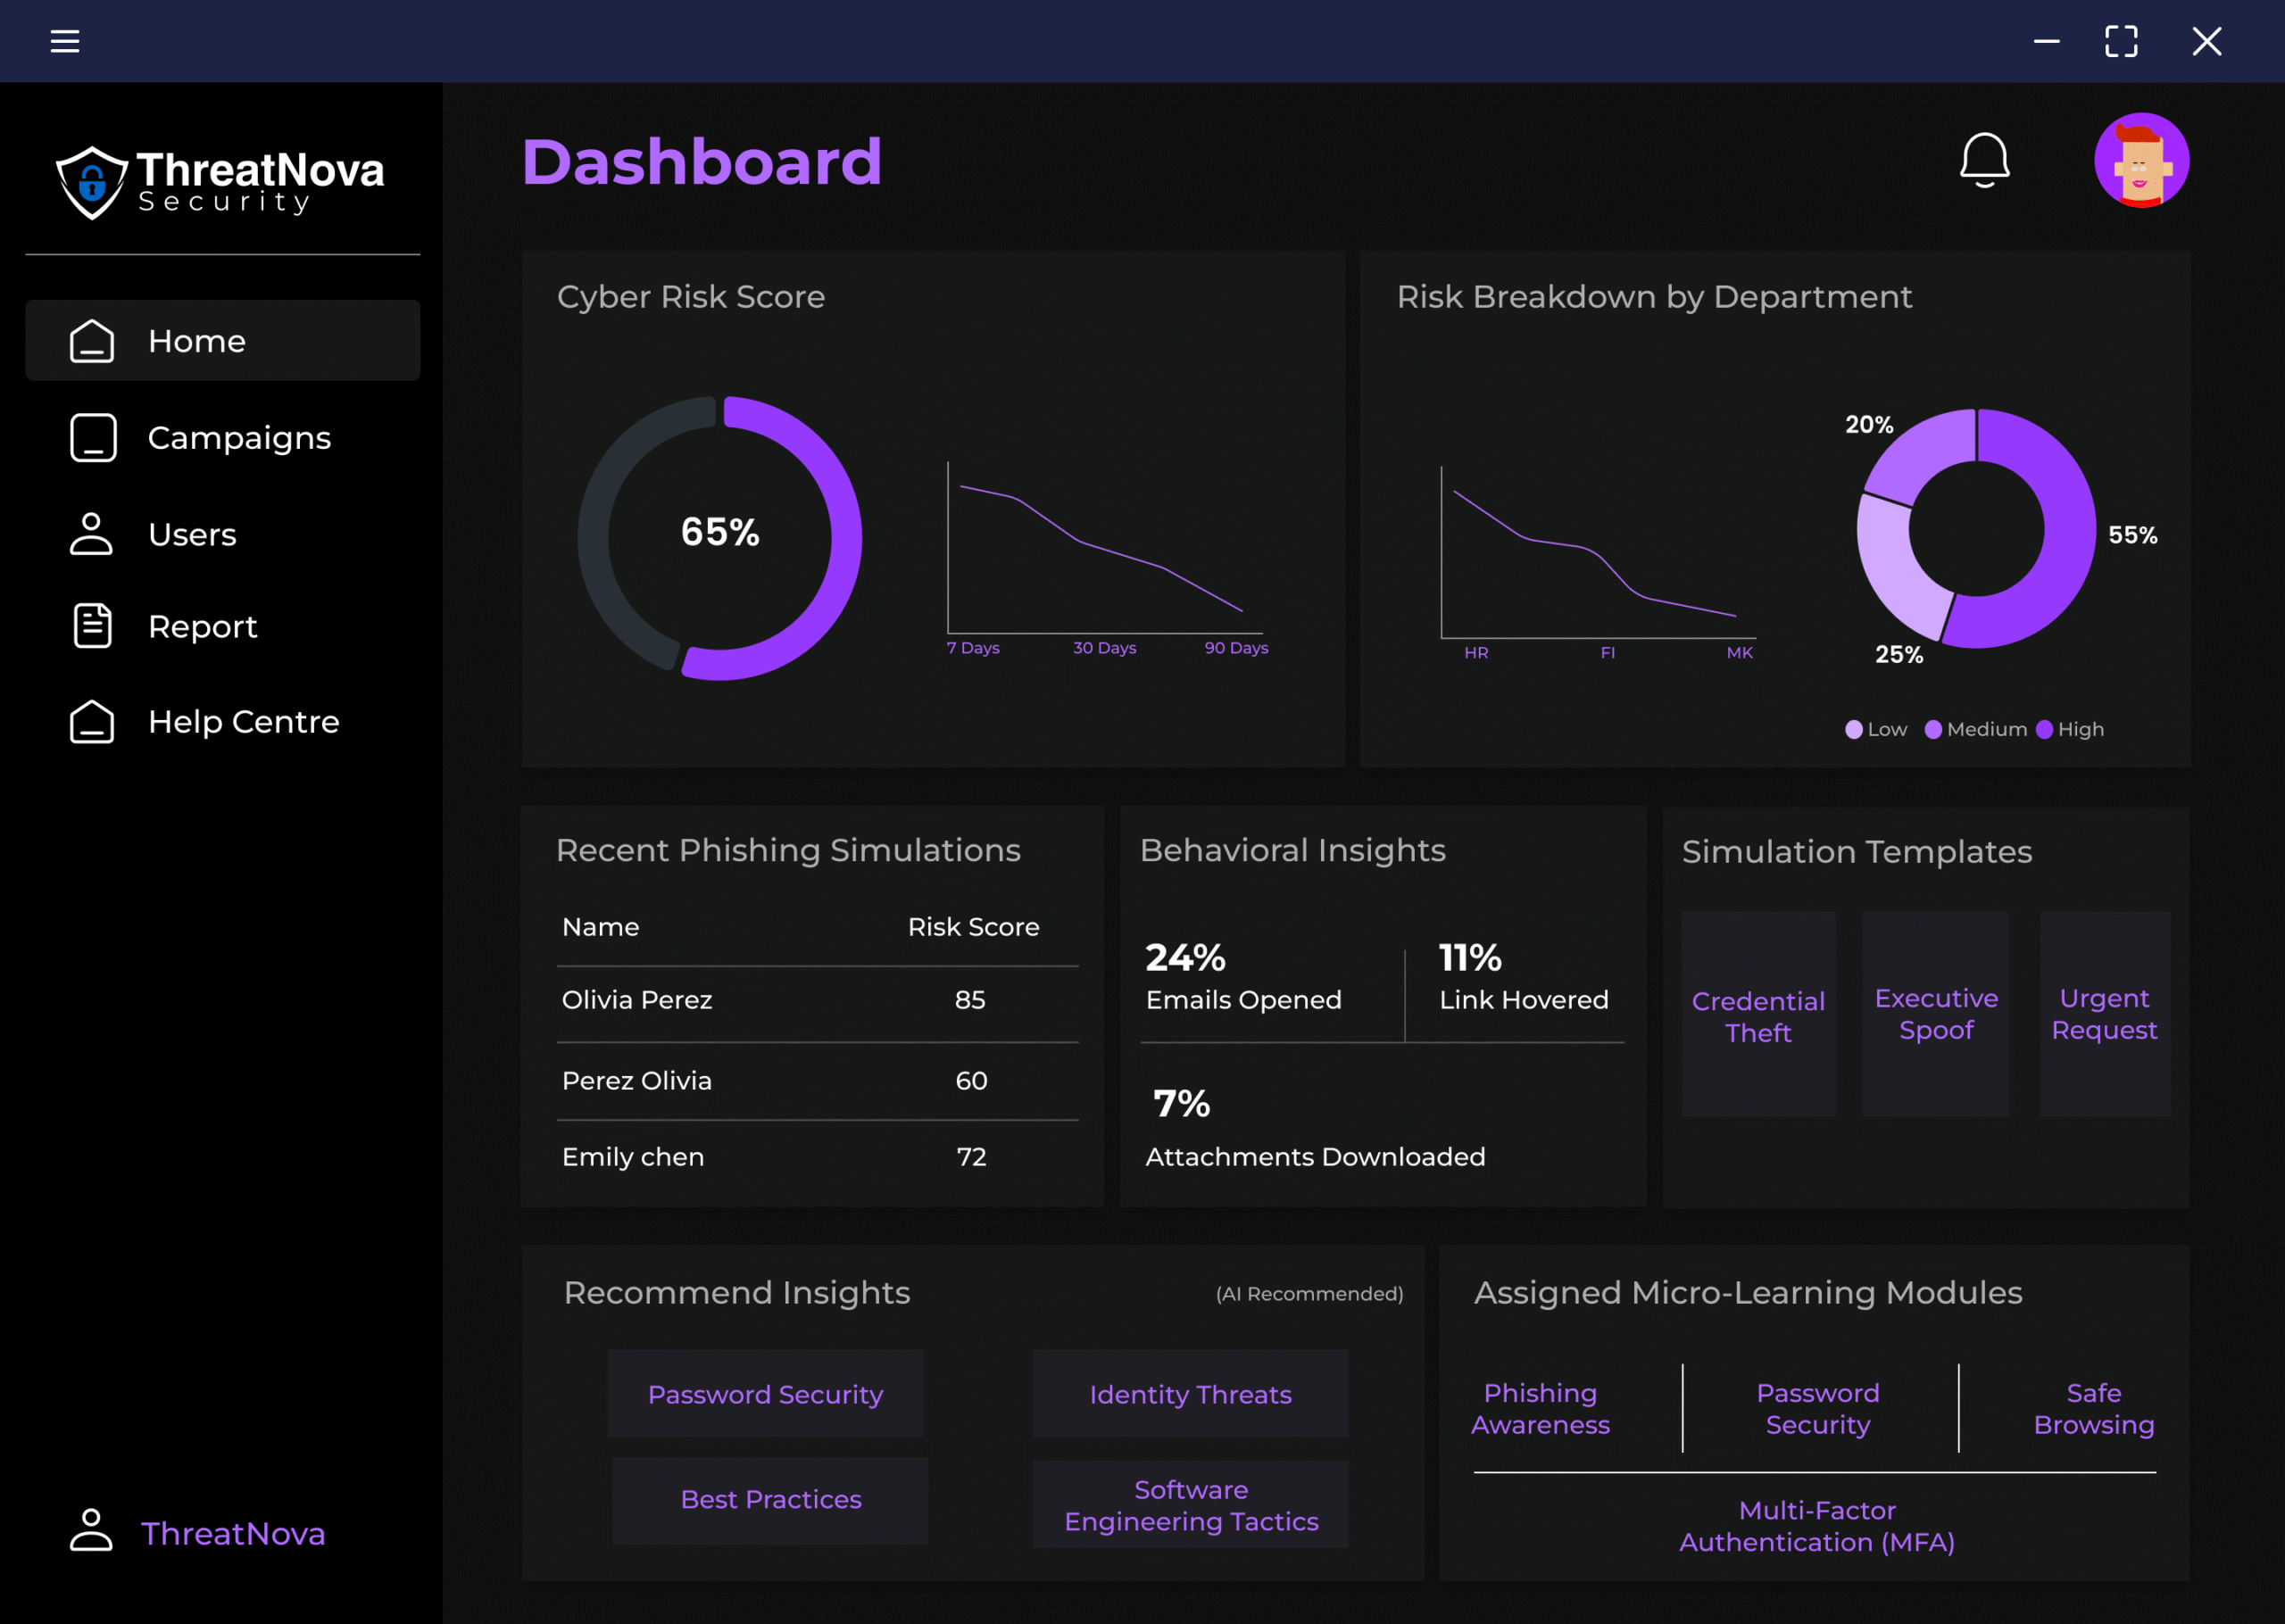
Task: Click the 7 Days axis label
Action: click(973, 648)
